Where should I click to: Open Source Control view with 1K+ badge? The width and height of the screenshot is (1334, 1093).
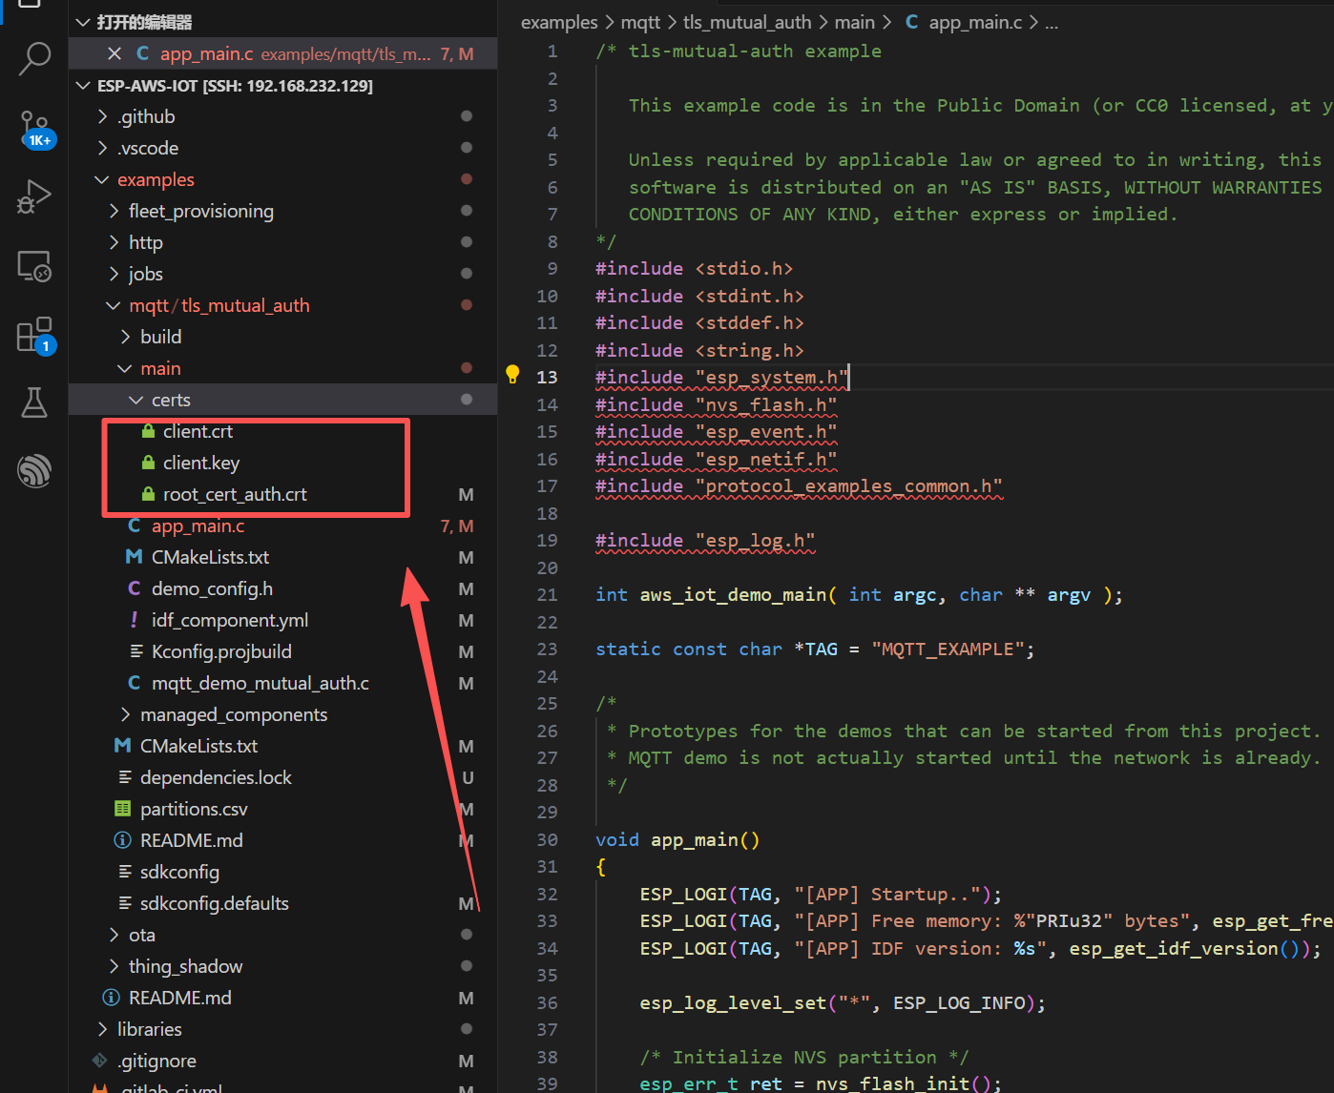pyautogui.click(x=34, y=129)
